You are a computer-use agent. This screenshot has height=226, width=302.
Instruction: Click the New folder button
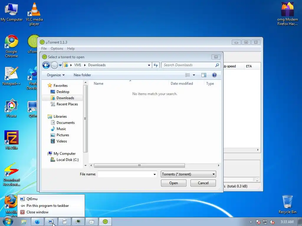[x=82, y=75]
